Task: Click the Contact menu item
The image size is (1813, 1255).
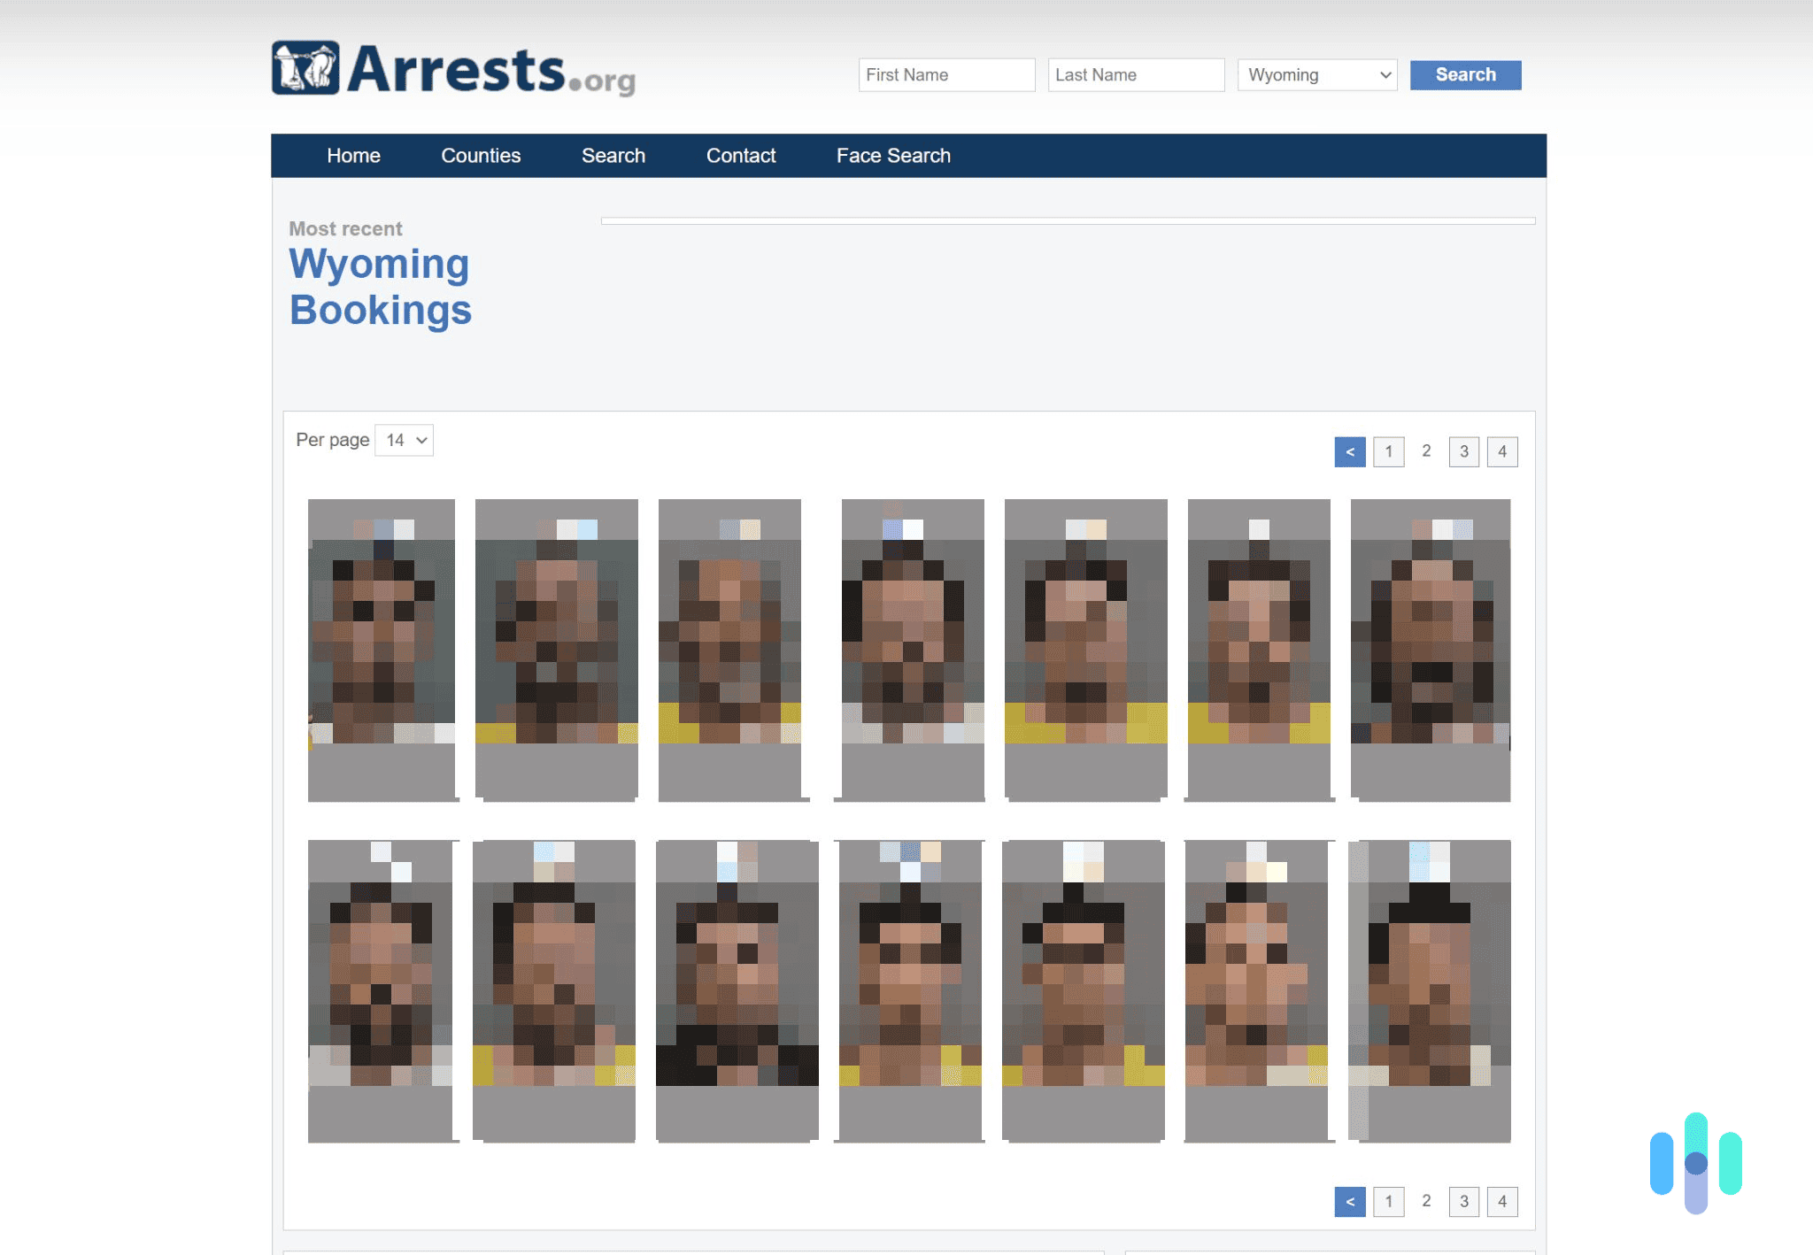Action: 741,156
